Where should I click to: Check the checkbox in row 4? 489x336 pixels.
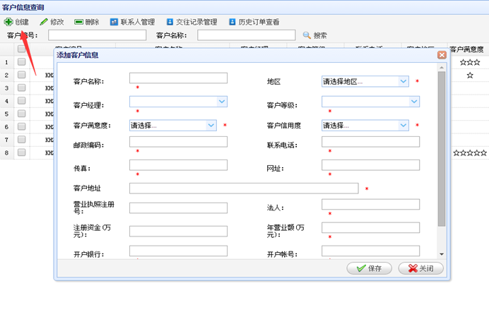point(21,100)
